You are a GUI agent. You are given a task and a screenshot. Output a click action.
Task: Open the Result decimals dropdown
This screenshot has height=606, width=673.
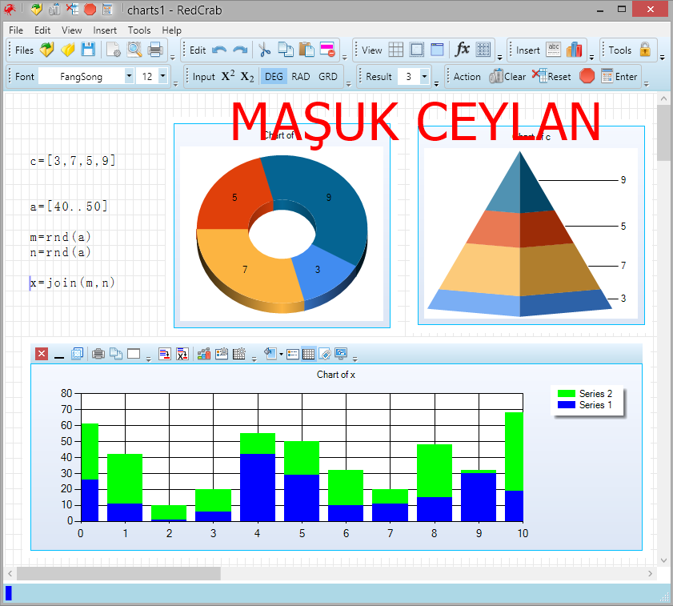tap(424, 77)
